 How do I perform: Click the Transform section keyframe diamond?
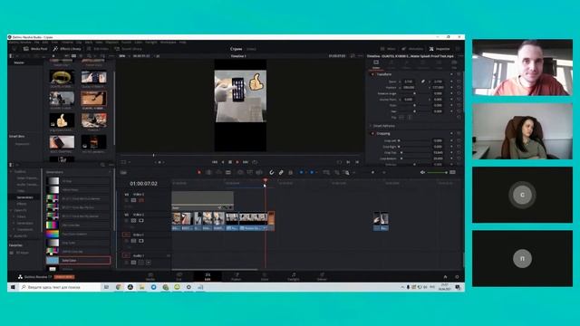point(451,74)
